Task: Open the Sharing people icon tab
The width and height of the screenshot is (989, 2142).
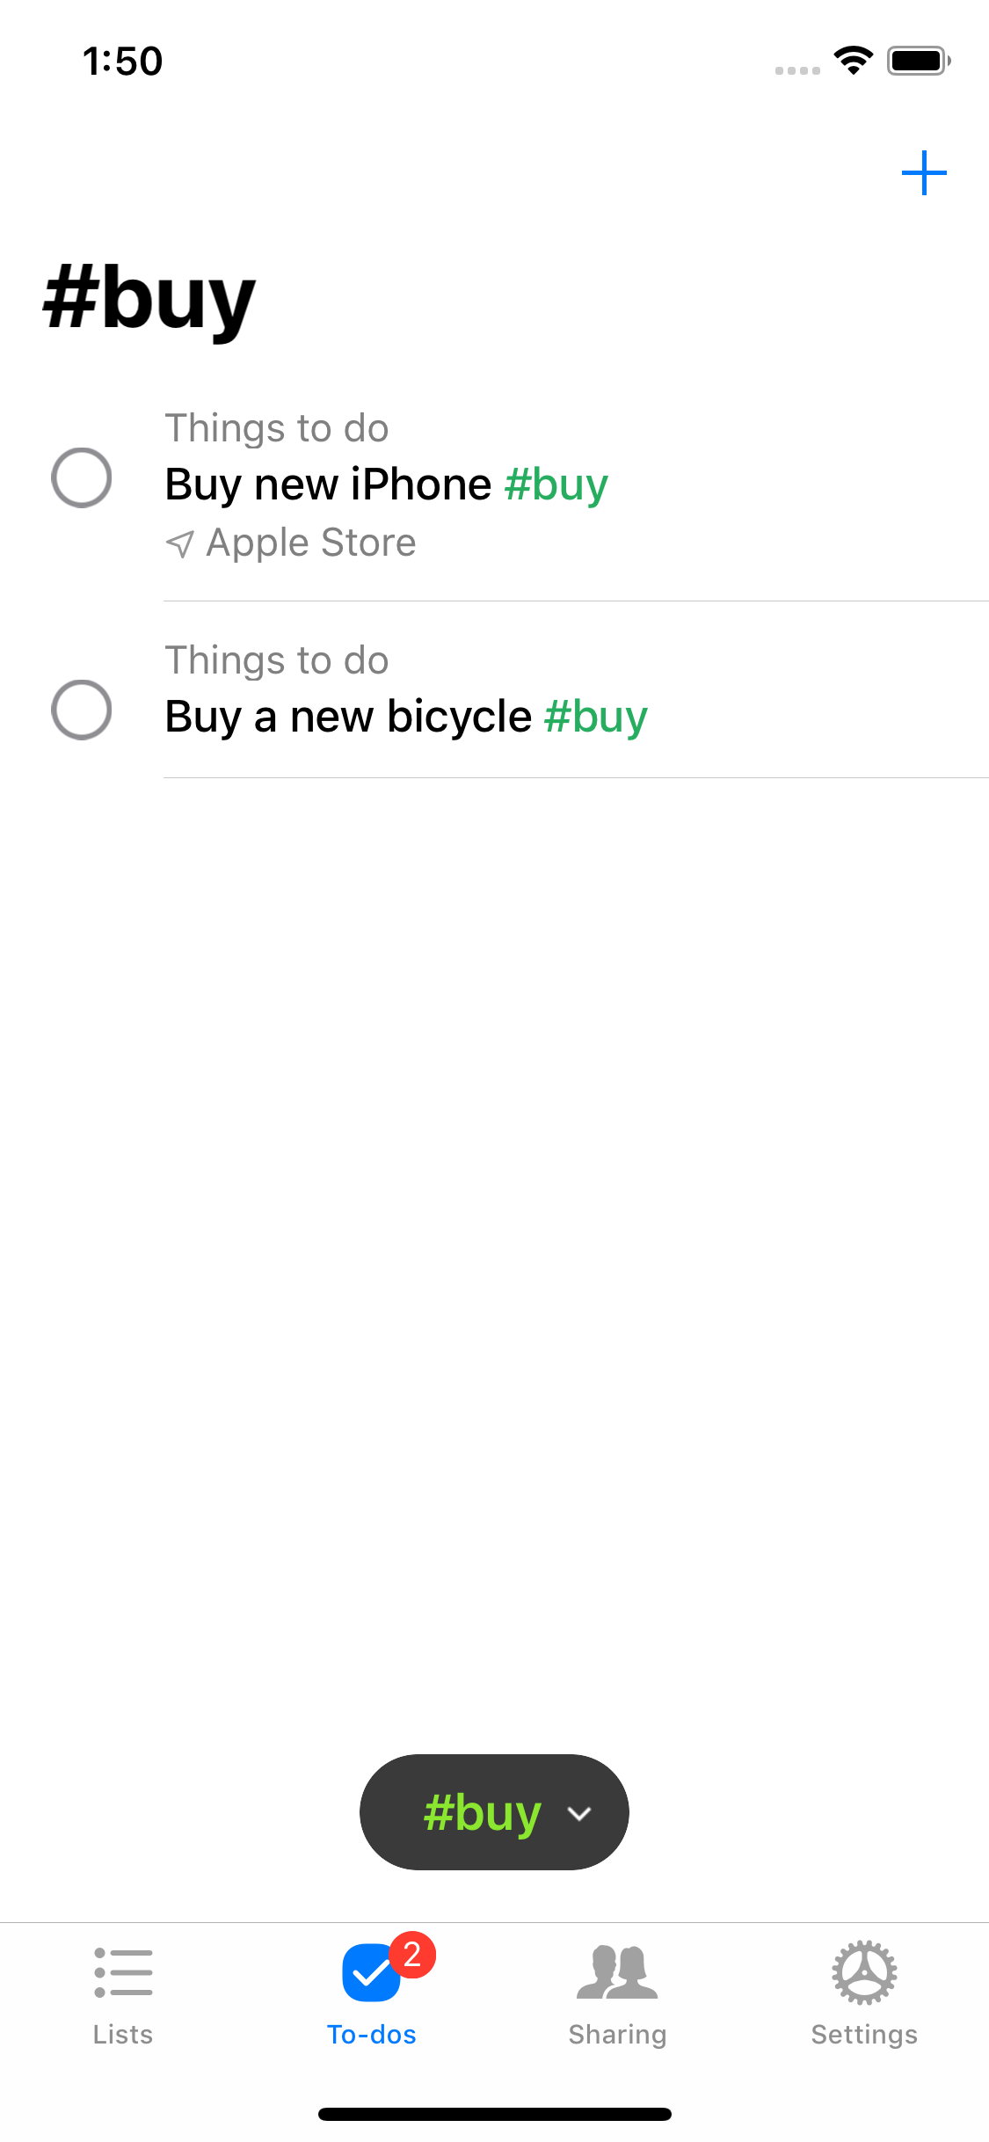Action: click(617, 1992)
